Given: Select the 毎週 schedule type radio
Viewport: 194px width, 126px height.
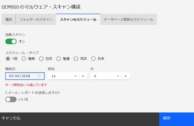Looking at the screenshot, I should 59,59.
